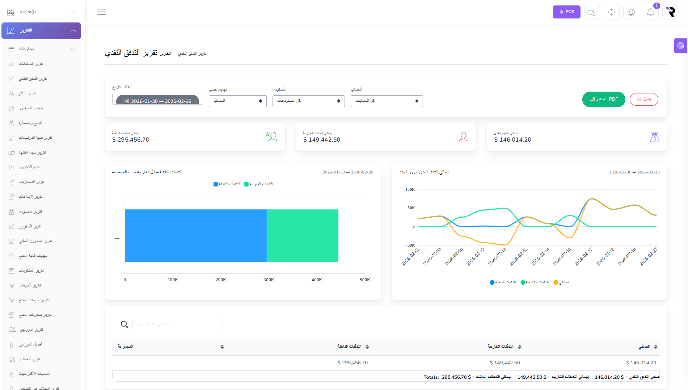Toggle orange net series in line chart legend
688x390 pixels.
[x=561, y=282]
